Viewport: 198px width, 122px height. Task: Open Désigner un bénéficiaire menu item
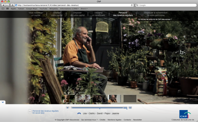98,14
